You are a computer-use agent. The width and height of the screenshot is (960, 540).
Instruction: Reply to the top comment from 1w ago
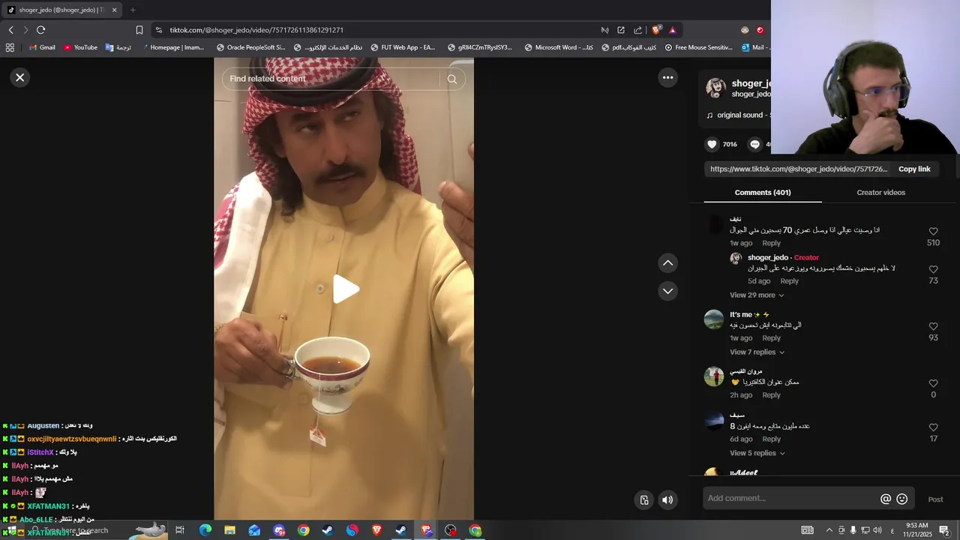[x=771, y=243]
